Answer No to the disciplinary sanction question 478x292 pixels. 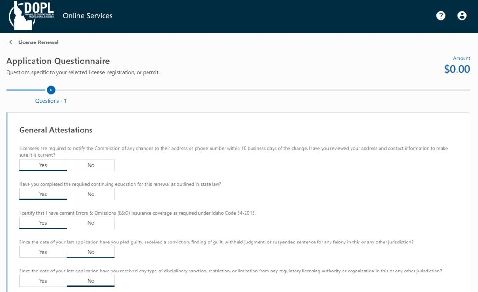pyautogui.click(x=91, y=281)
